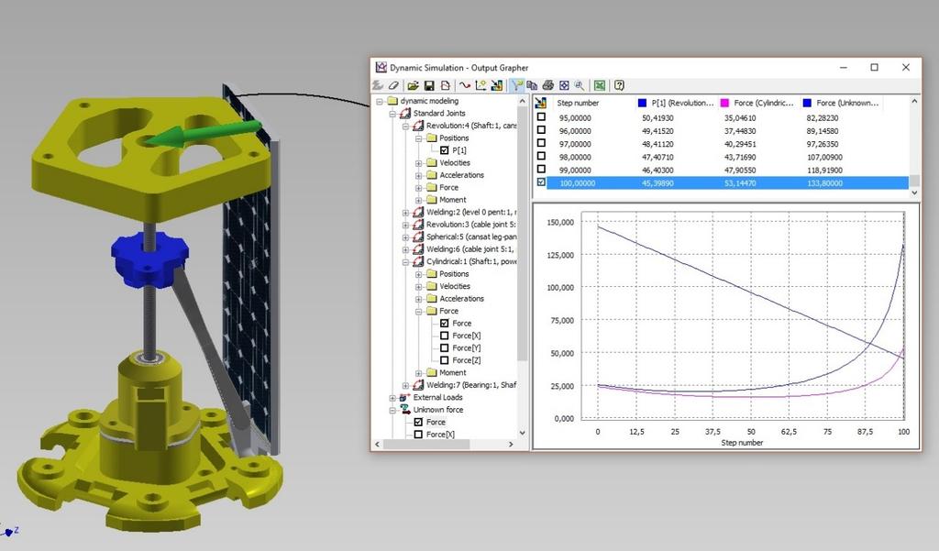This screenshot has width=939, height=551.
Task: Collapse the Standard Joints node
Action: tap(392, 114)
